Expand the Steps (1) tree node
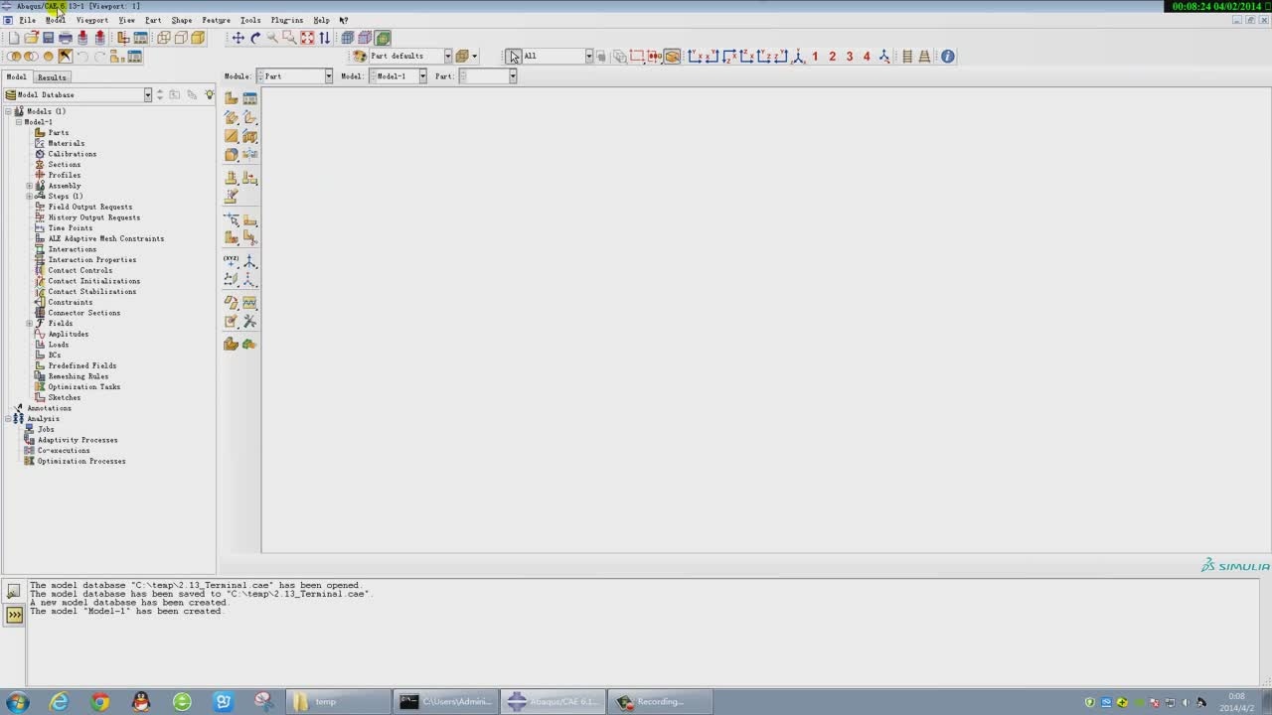Viewport: 1272px width, 715px height. point(30,197)
